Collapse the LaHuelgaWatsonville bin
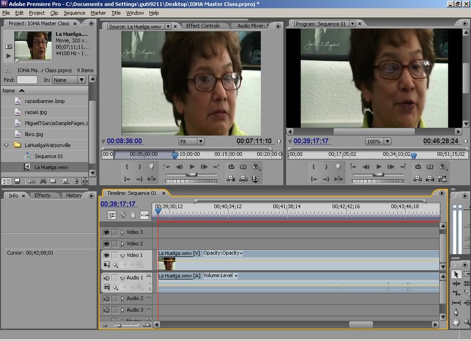The image size is (471, 341). pyautogui.click(x=6, y=145)
